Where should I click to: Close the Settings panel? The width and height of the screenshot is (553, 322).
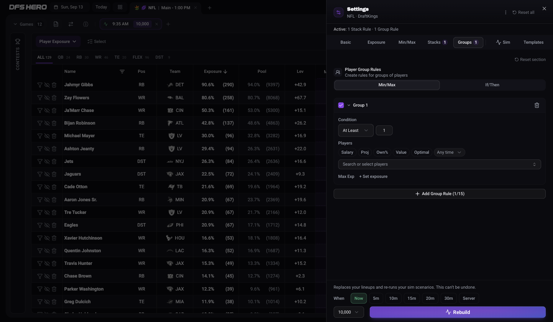coord(544,8)
